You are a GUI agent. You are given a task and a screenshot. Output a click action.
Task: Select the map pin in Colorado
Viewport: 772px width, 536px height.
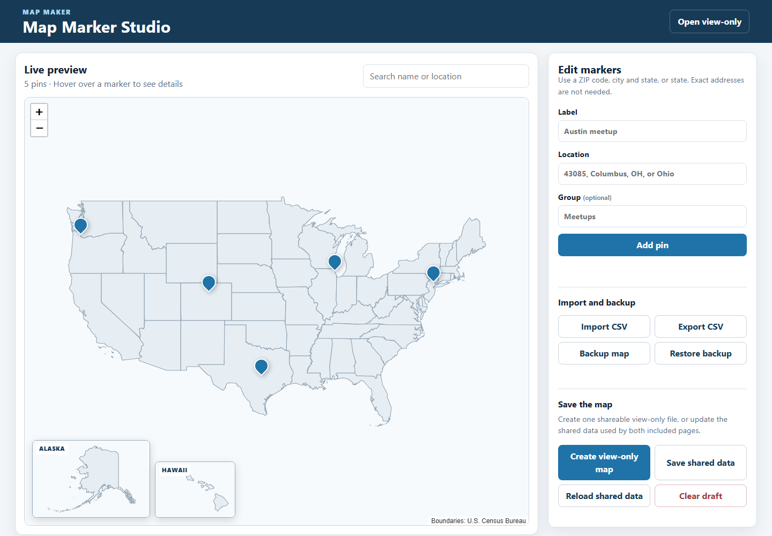209,283
